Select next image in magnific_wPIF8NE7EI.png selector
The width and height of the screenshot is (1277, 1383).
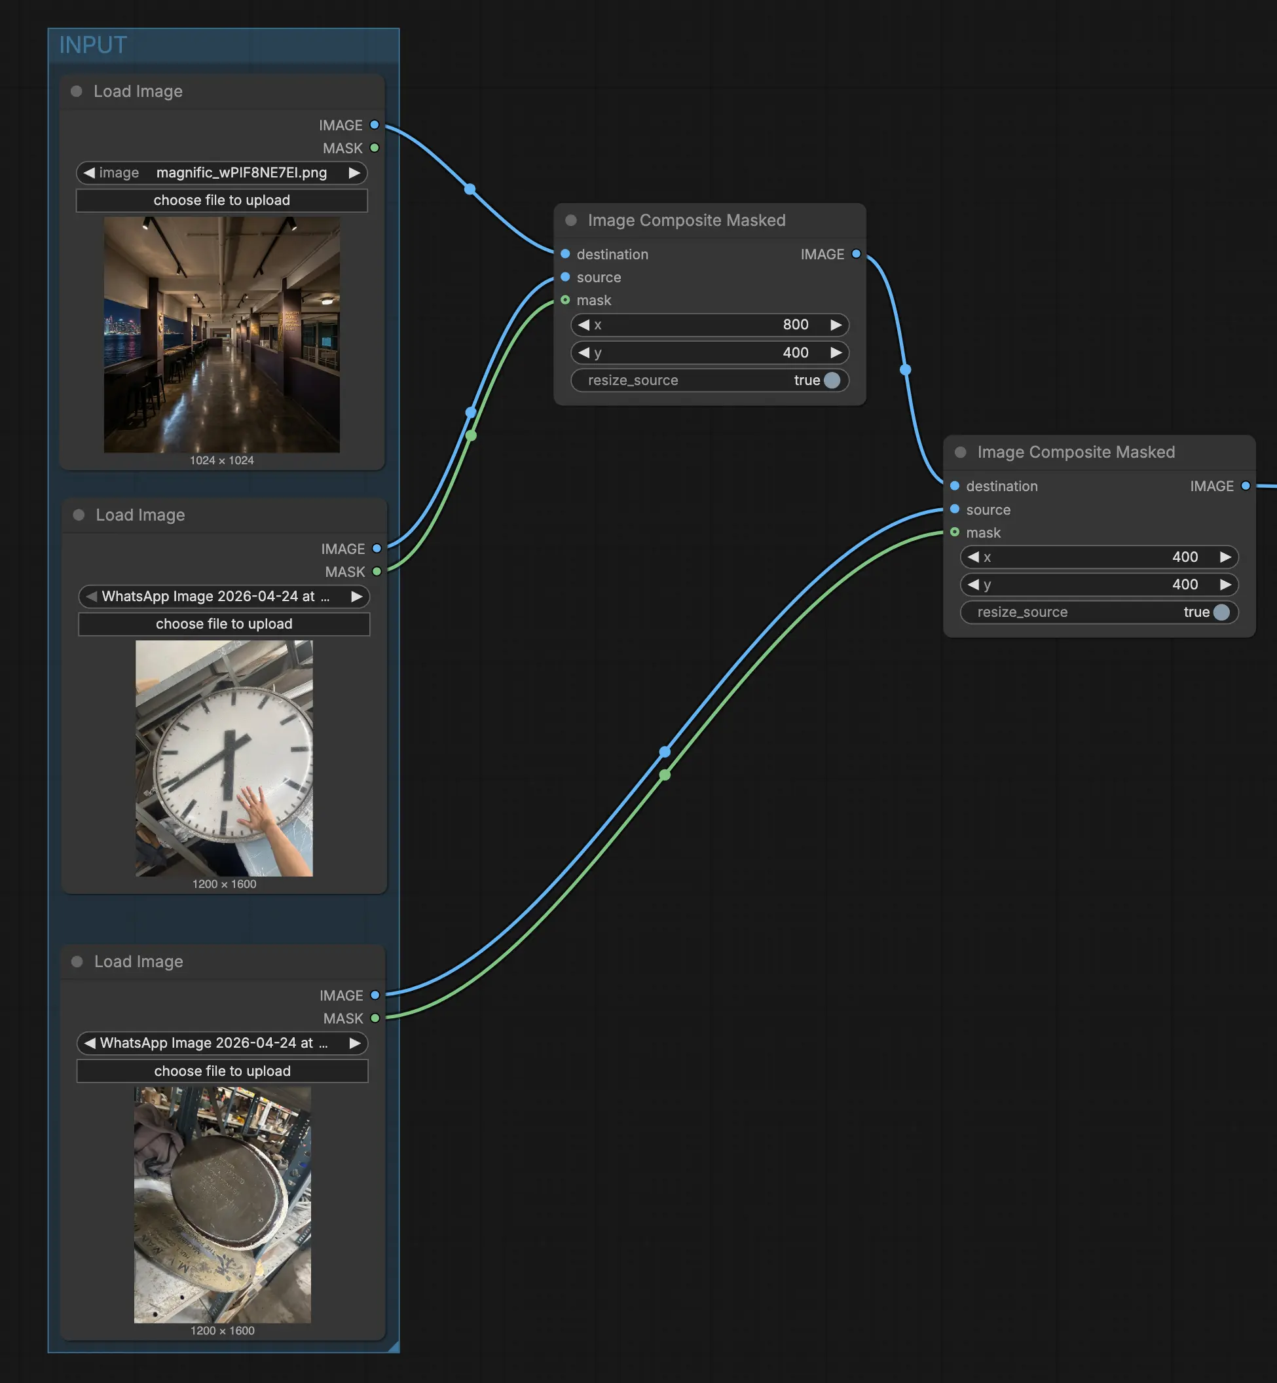coord(354,173)
